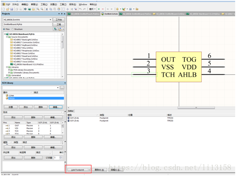236x176 pixels.
Task: Open the Projects panel dropdown arrow
Action: coord(59,14)
